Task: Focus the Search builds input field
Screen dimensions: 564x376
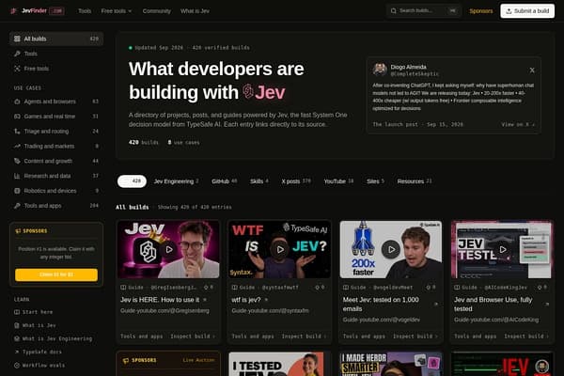Action: point(423,10)
